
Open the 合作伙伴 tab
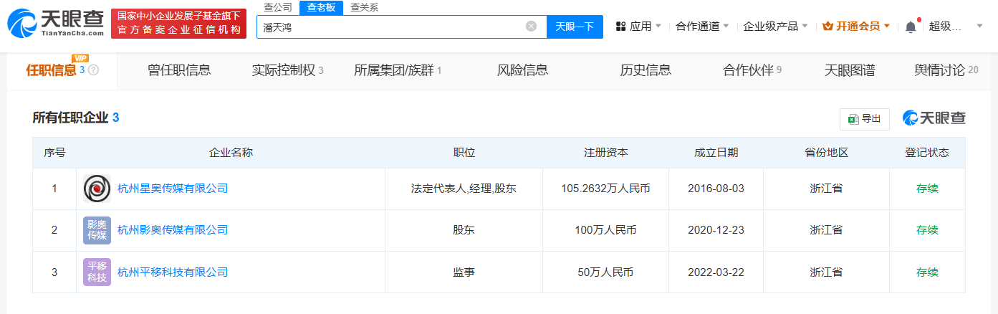[x=752, y=70]
